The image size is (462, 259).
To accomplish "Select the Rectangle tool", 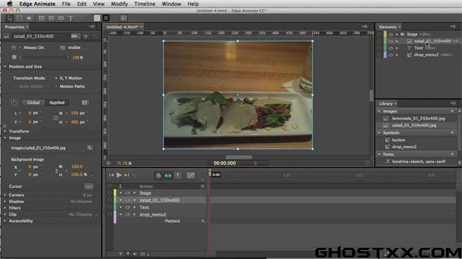I will click(41, 18).
